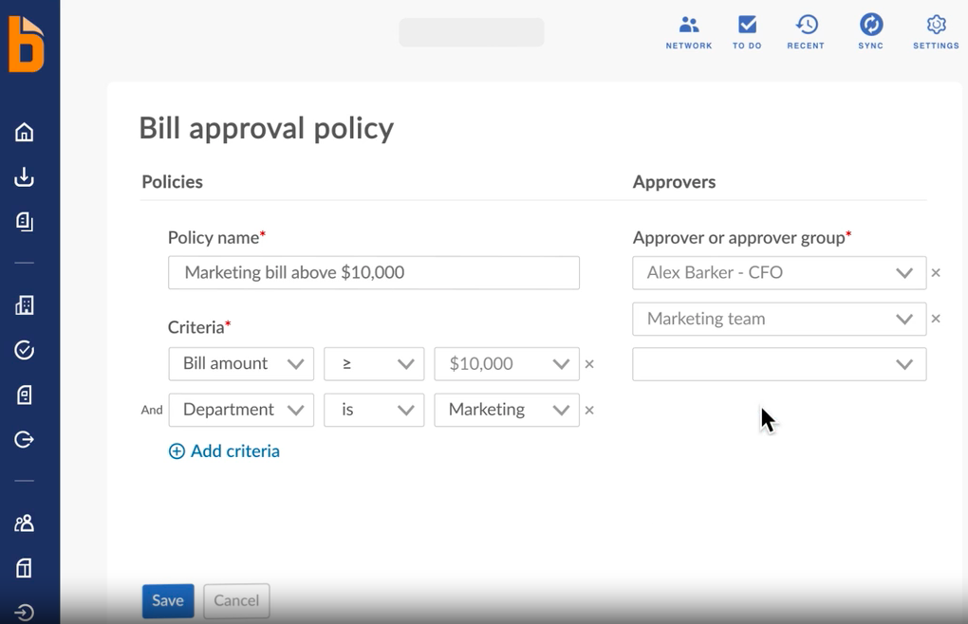968x624 pixels.
Task: Open the bill/invoice page icon in sidebar
Action: coord(24,395)
